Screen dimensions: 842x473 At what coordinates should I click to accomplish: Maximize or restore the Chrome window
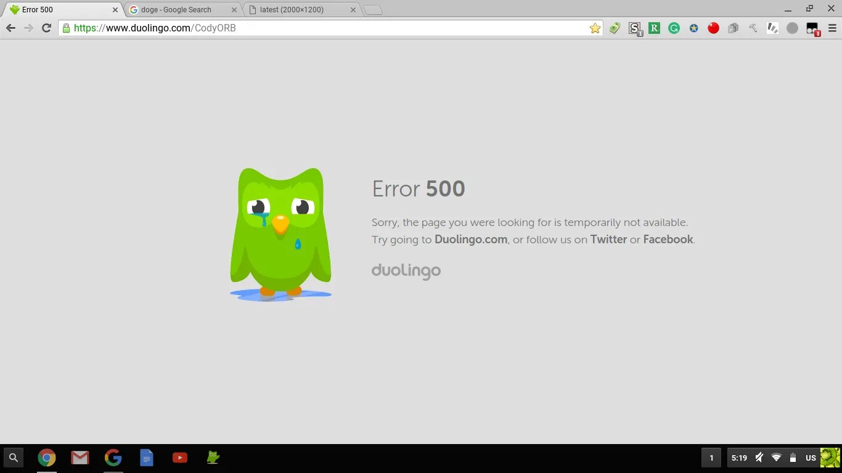[x=809, y=9]
